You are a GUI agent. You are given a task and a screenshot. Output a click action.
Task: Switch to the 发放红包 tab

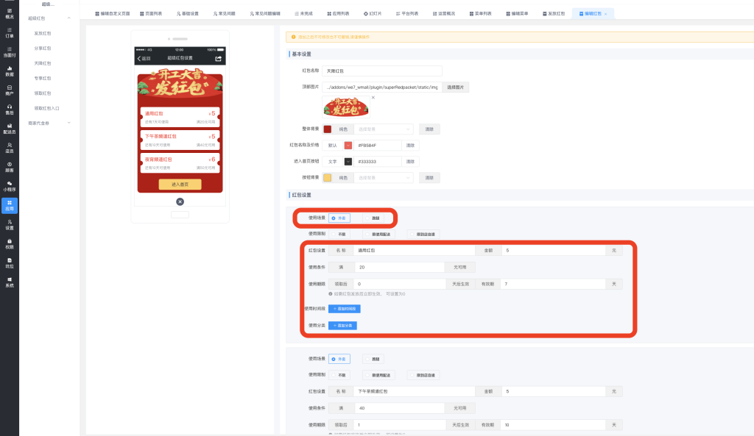tap(554, 14)
